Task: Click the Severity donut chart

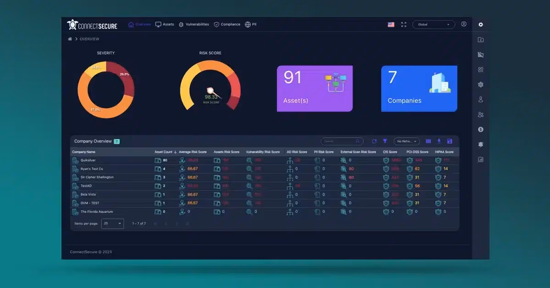Action: coord(106,89)
